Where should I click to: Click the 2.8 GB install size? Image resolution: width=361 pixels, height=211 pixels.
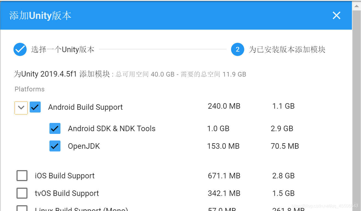pyautogui.click(x=284, y=176)
